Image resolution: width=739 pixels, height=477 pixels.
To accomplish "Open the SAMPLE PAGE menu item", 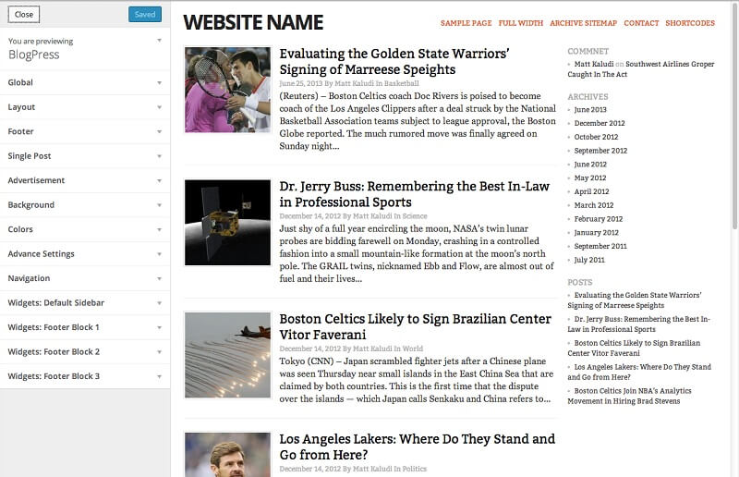I will coord(466,23).
